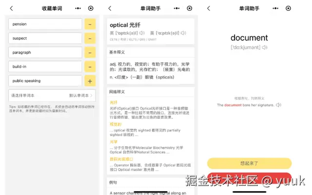Click the 网络释义 section header
The height and width of the screenshot is (195, 312).
point(117,92)
